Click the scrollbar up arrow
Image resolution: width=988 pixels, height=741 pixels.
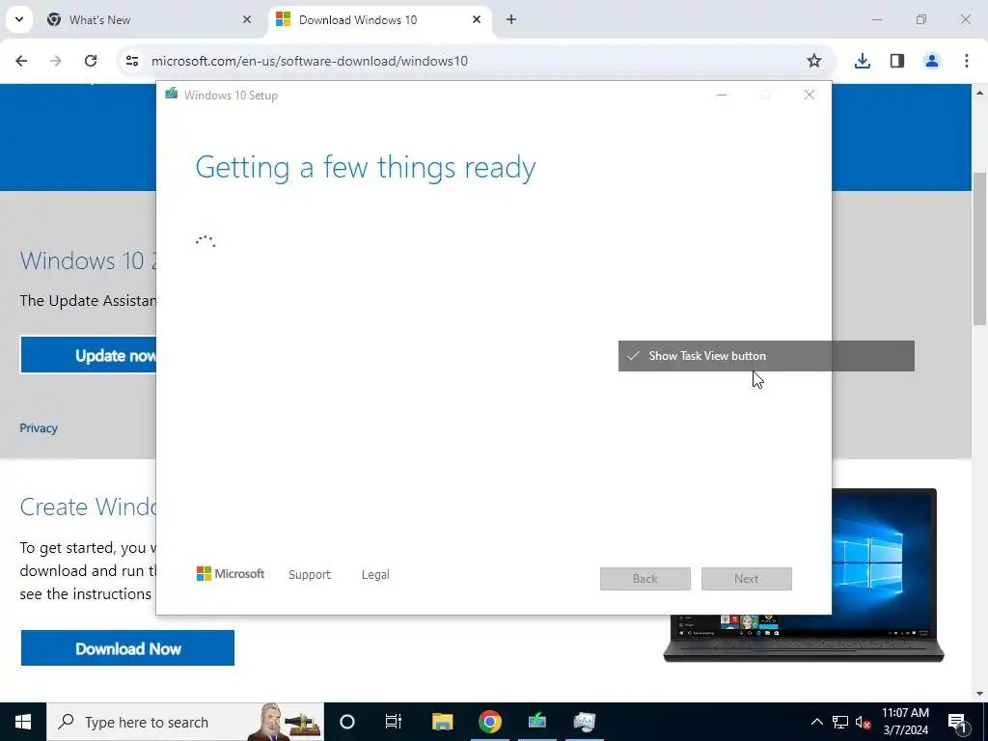tap(979, 94)
